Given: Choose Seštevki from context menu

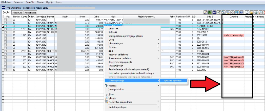Looking at the screenshot, I should coord(132,32).
